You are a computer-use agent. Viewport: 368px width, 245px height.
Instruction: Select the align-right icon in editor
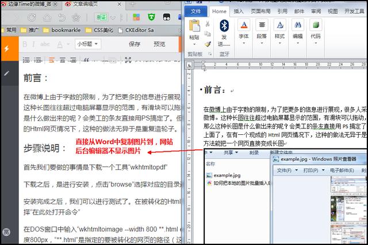click(x=73, y=60)
